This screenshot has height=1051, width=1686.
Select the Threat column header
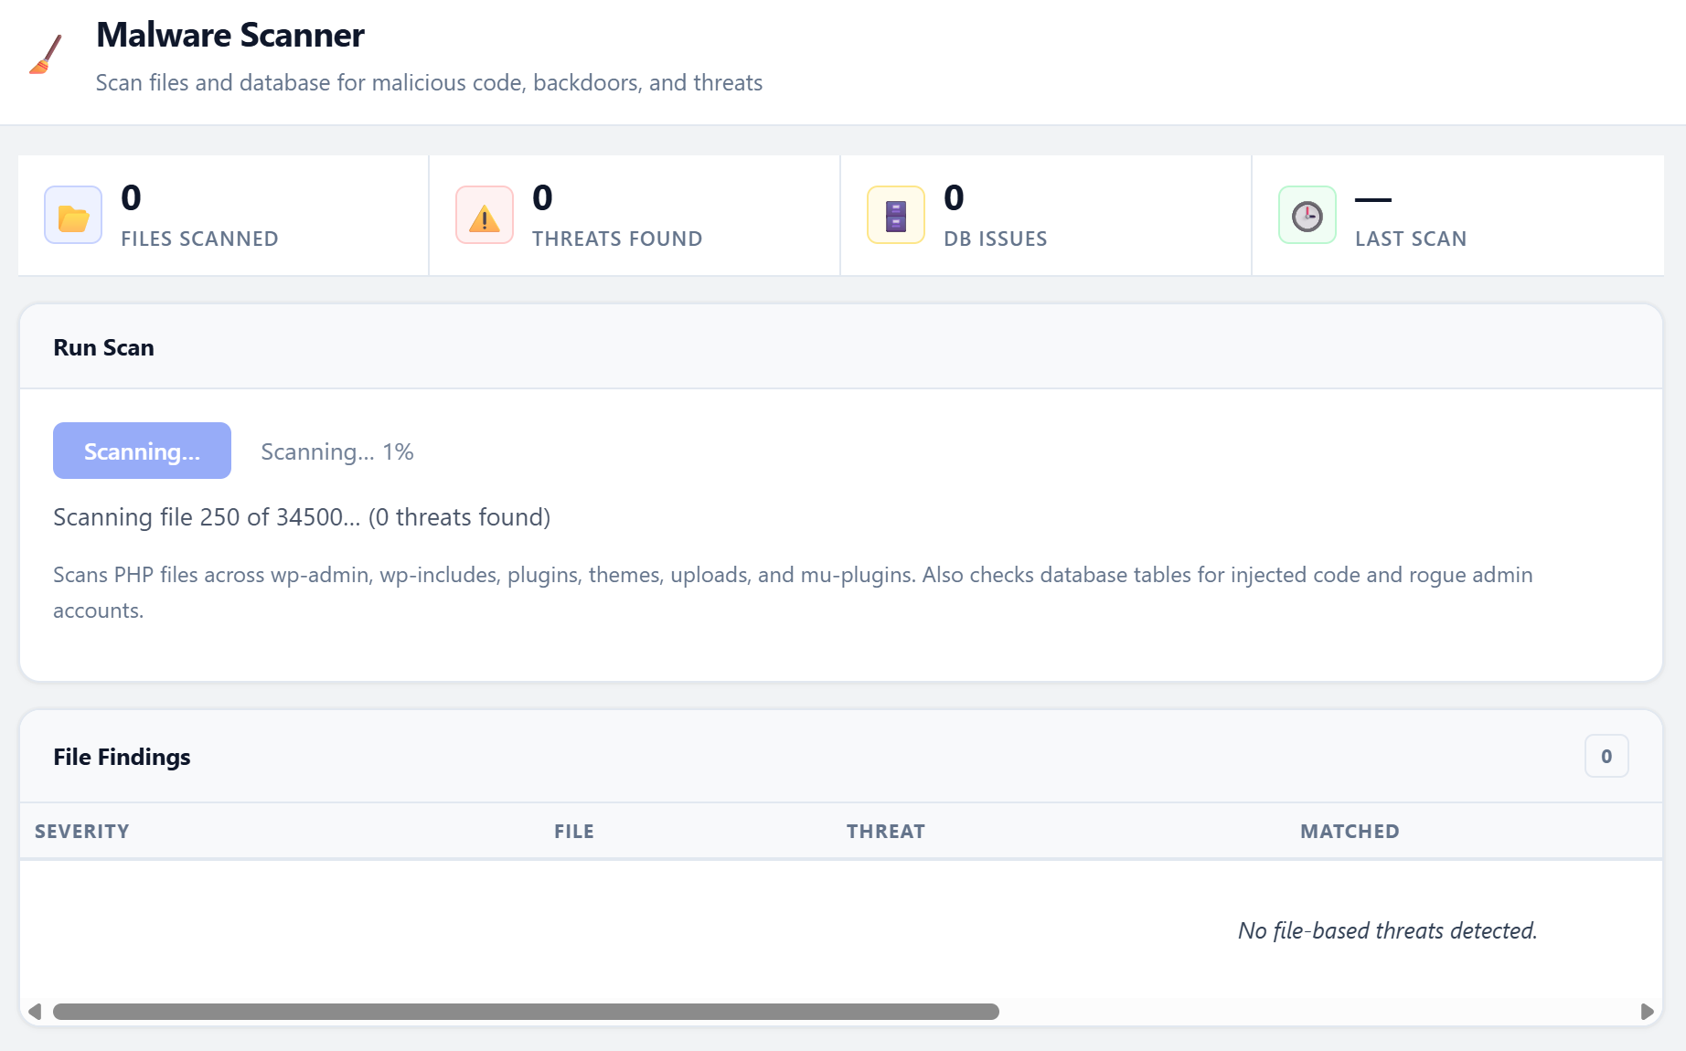[885, 831]
